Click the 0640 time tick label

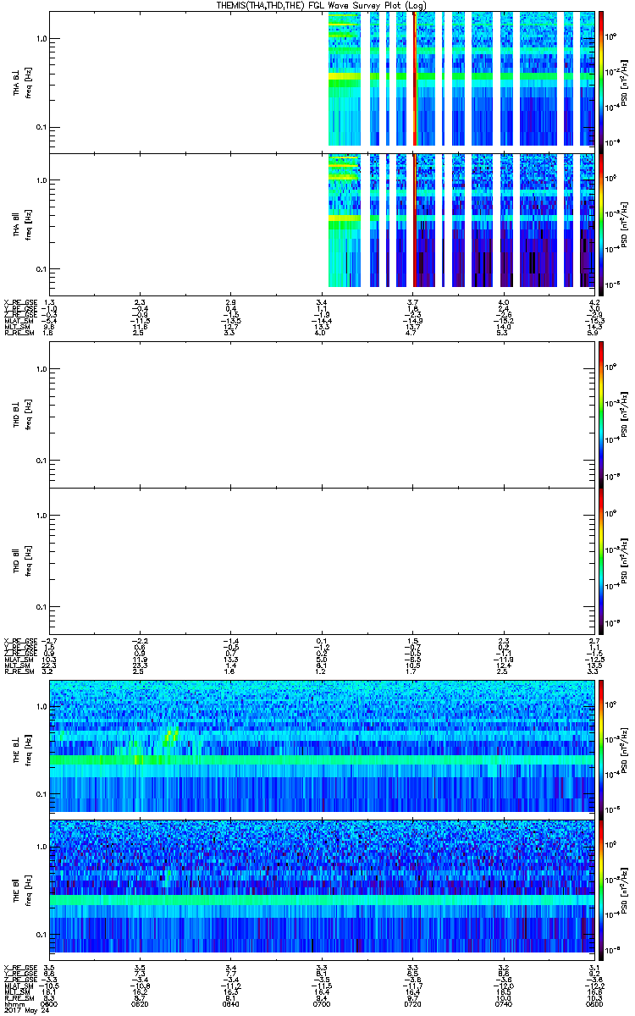pos(231,1002)
